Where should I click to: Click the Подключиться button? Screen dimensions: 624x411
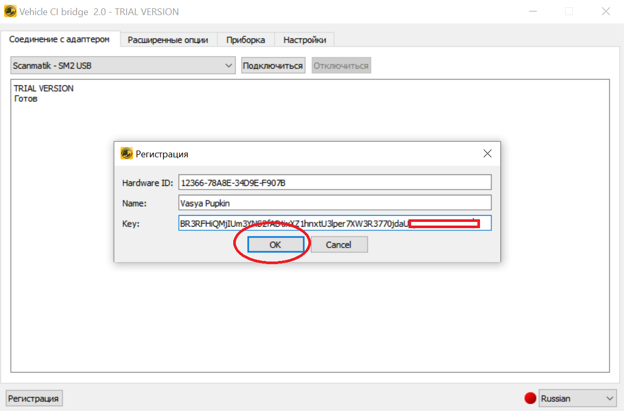(x=273, y=66)
